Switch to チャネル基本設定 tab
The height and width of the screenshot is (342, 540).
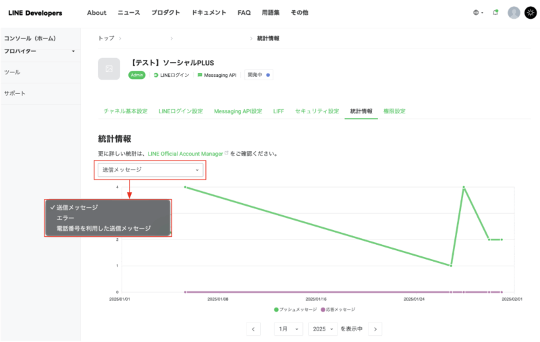point(126,111)
